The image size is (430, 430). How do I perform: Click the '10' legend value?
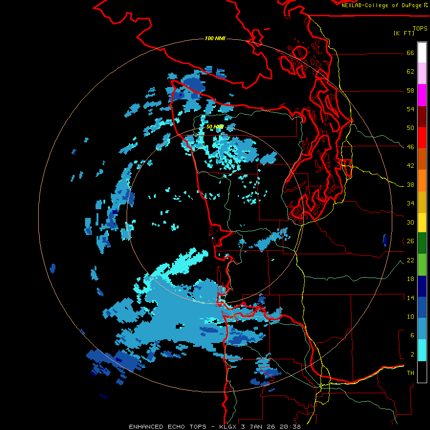[410, 317]
